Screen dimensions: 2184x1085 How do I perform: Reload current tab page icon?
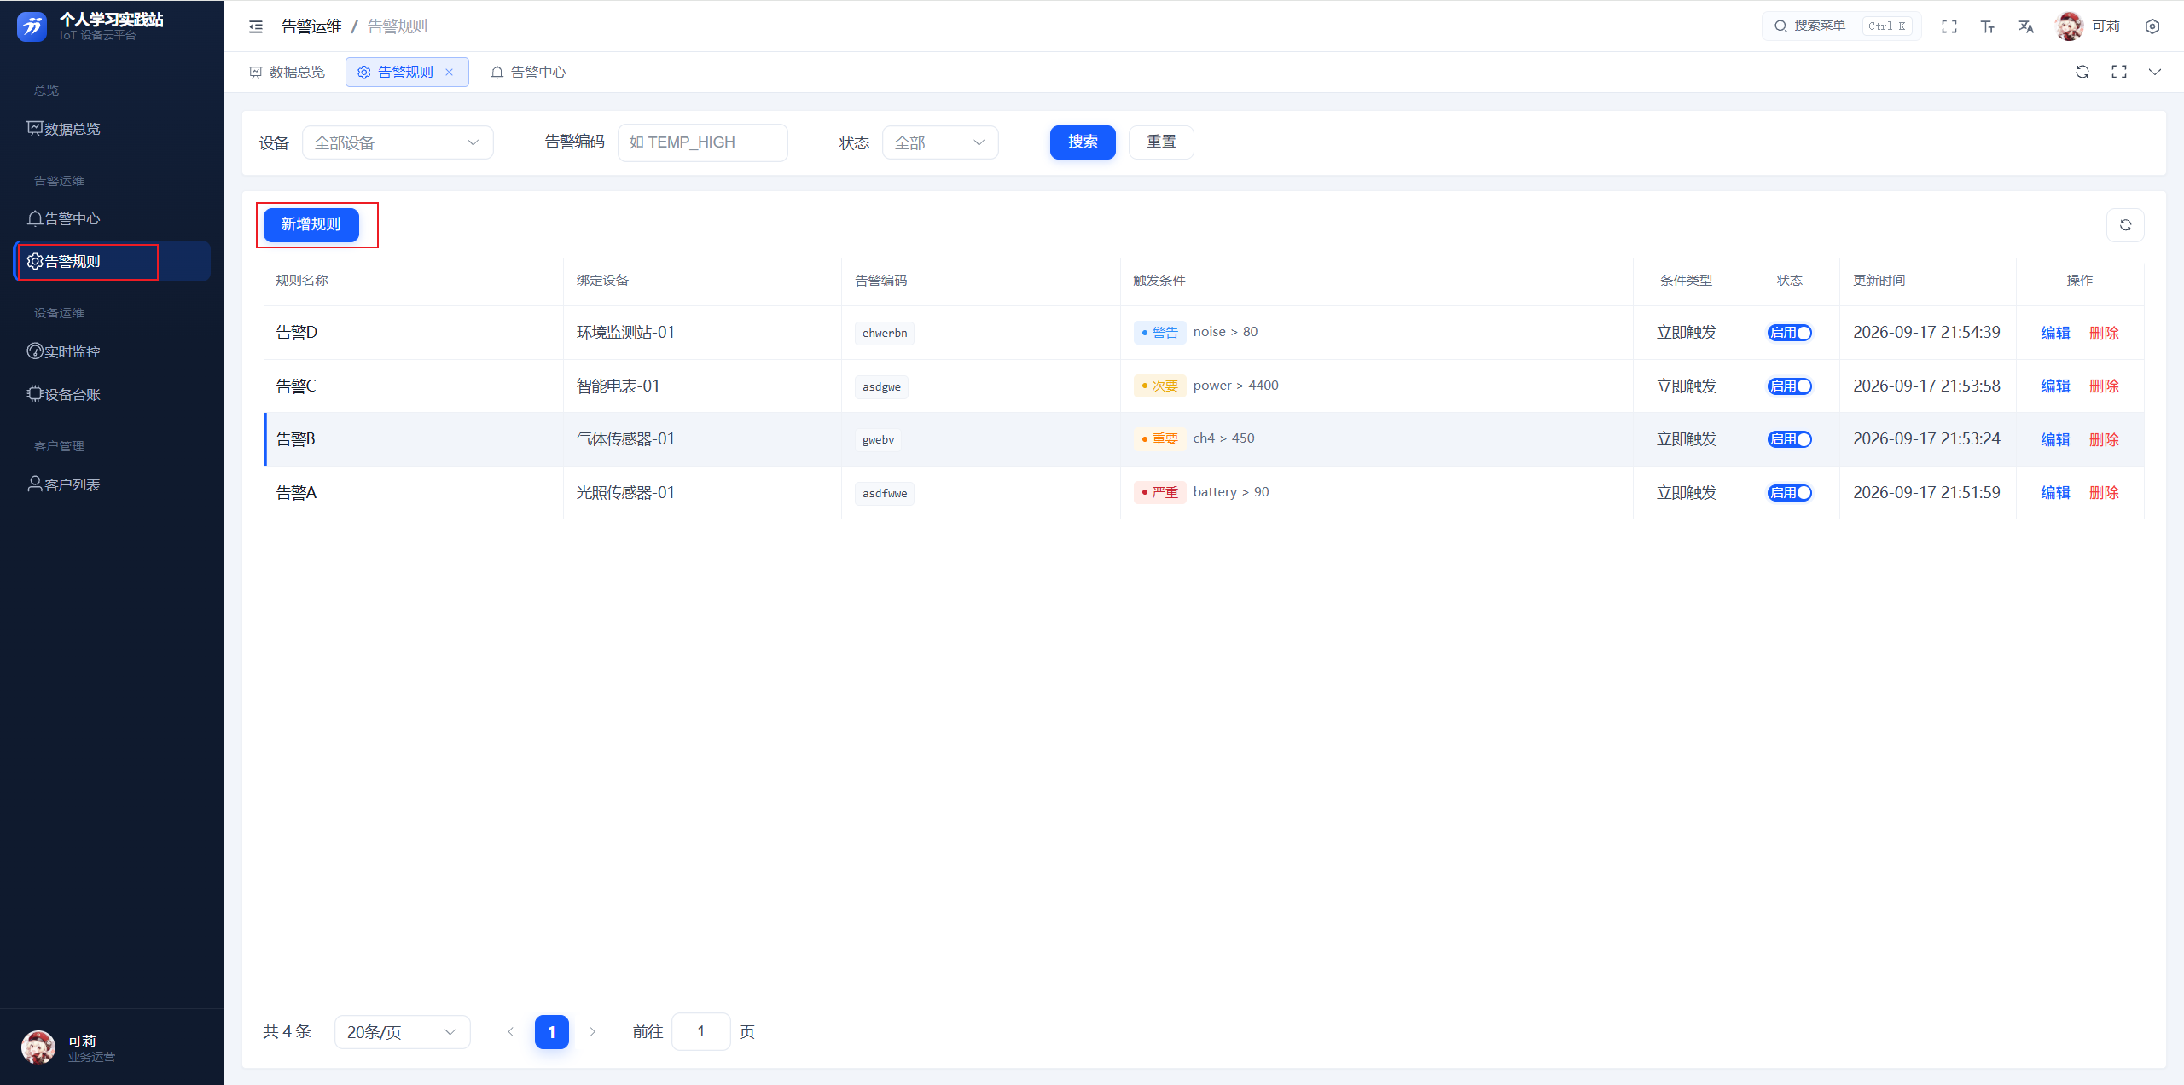tap(2082, 72)
